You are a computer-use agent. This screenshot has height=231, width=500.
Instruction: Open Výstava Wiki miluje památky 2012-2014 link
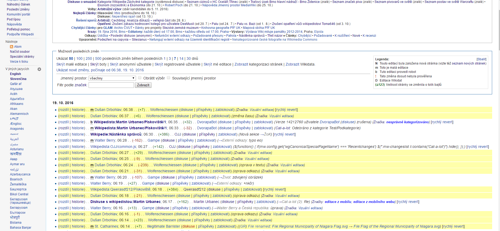[274, 32]
